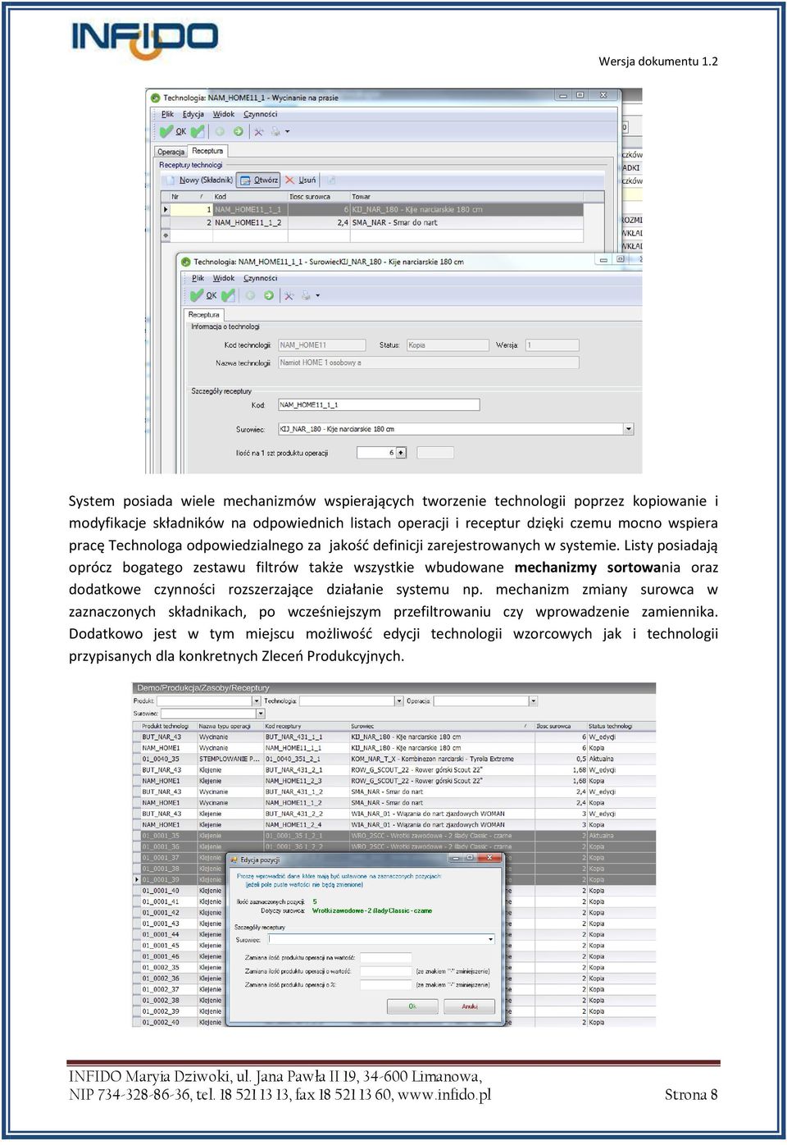Click the INFIDO logo at page top

[x=145, y=40]
